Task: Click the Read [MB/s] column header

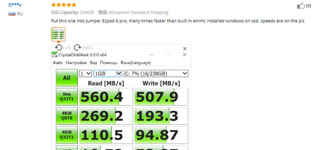Action: 106,83
